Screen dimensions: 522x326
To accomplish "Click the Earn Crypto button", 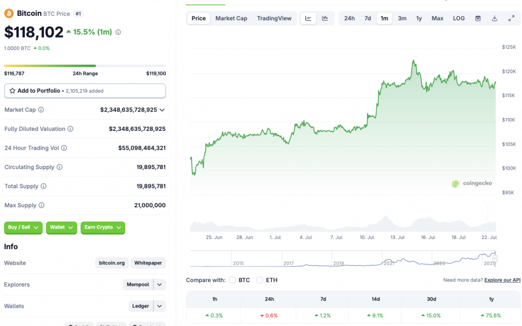I will coord(102,228).
